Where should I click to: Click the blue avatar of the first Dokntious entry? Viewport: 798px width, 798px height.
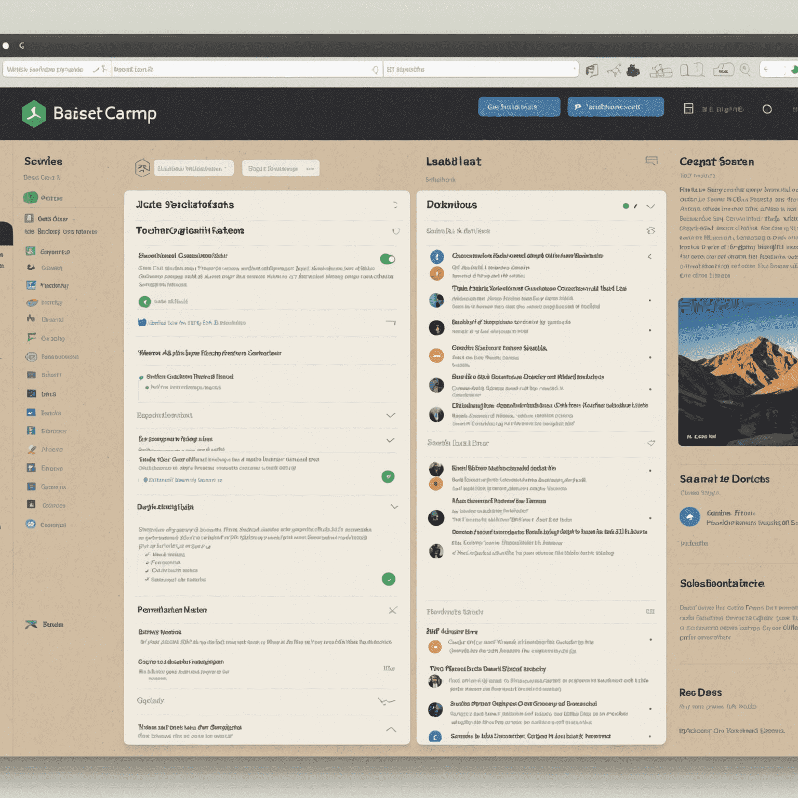click(x=437, y=257)
